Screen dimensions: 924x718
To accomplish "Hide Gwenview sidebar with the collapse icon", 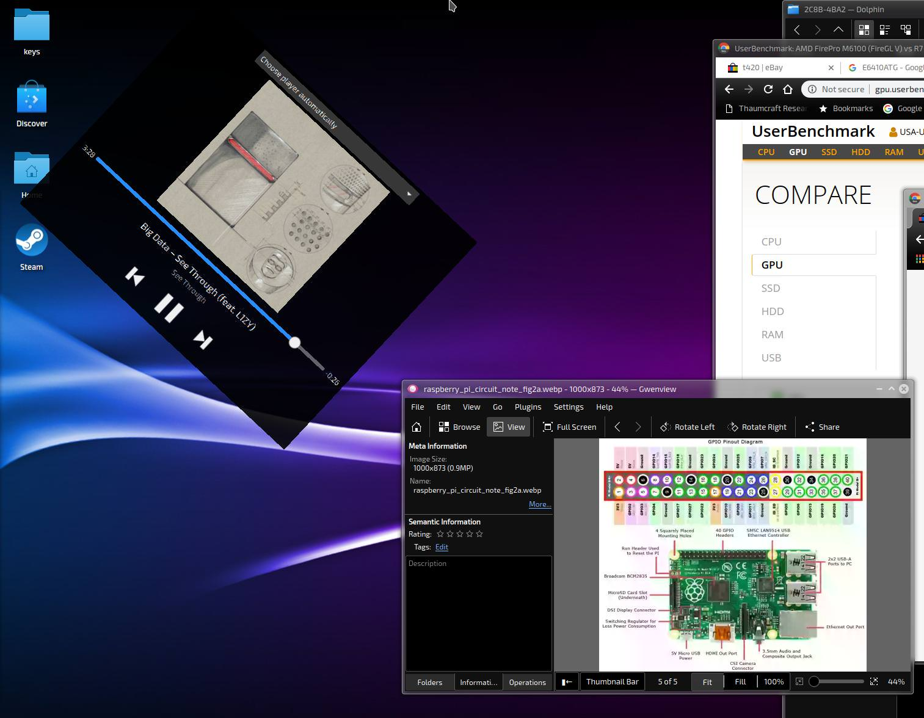I will tap(567, 682).
